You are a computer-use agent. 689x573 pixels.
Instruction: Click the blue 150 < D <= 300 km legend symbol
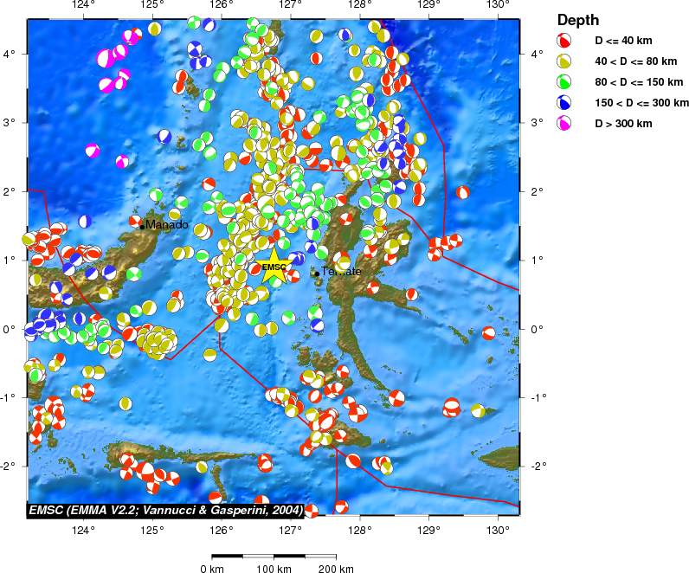pos(563,103)
